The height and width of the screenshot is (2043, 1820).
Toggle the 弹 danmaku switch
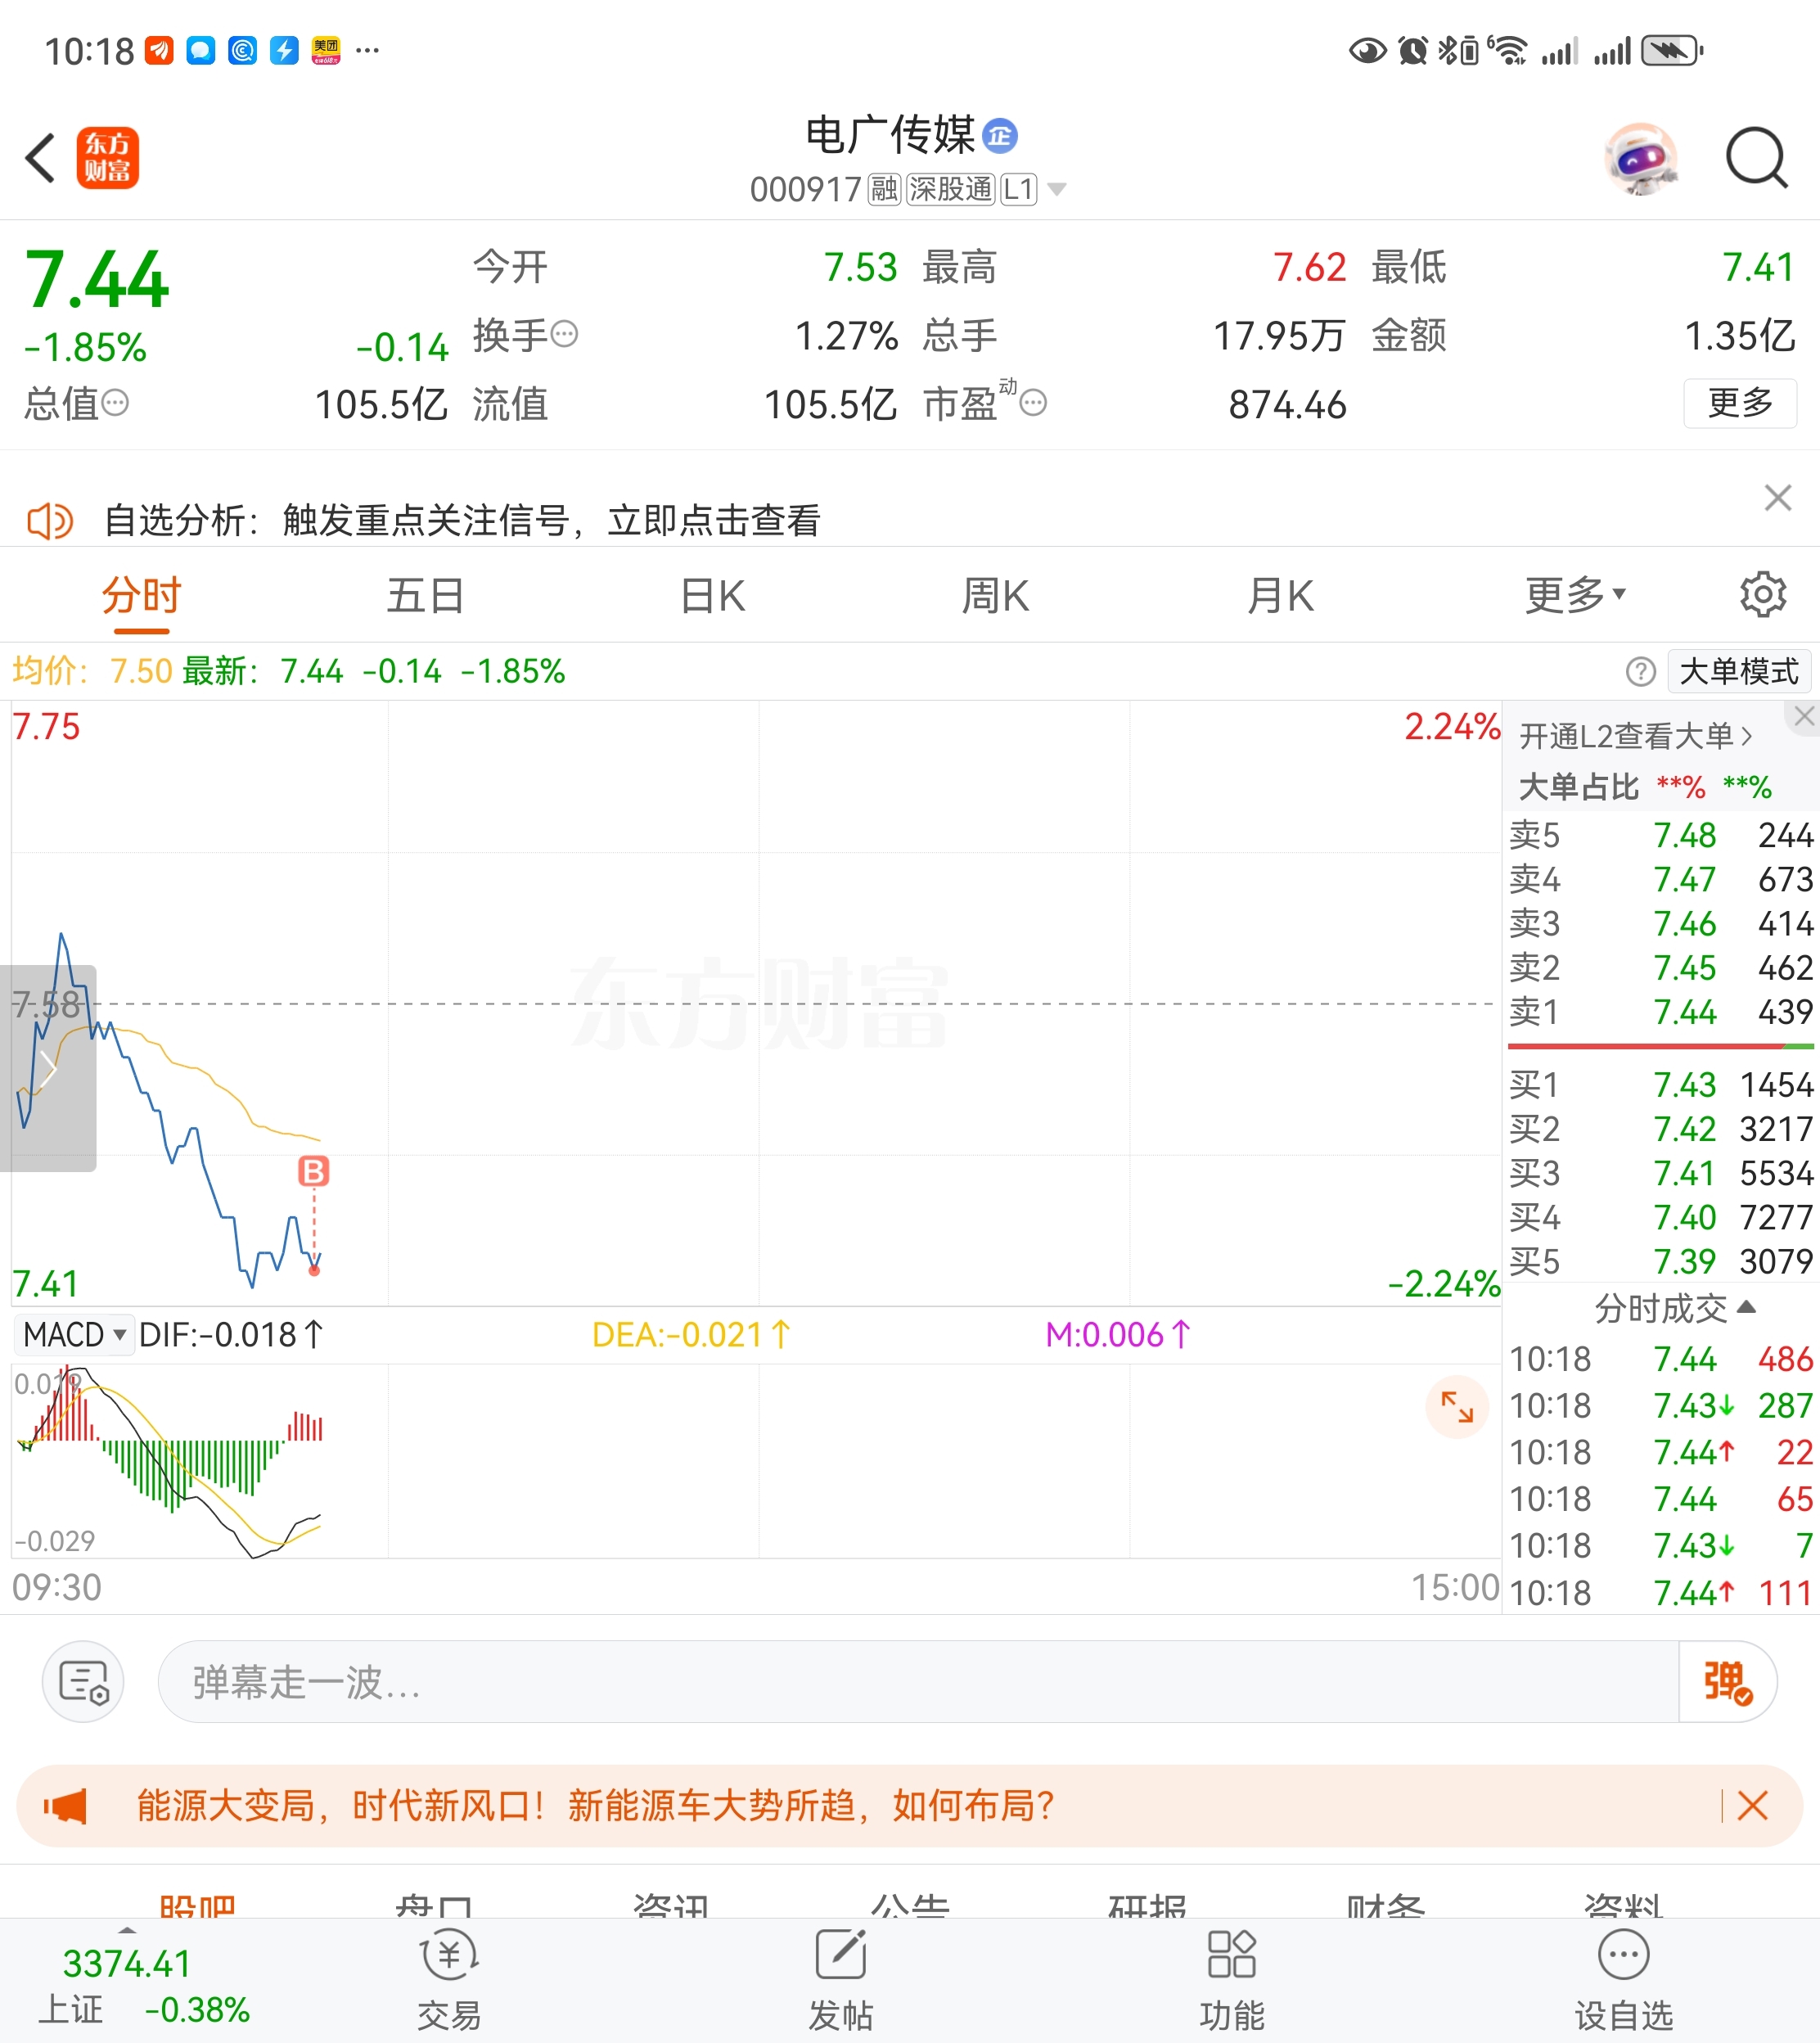pyautogui.click(x=1727, y=1681)
